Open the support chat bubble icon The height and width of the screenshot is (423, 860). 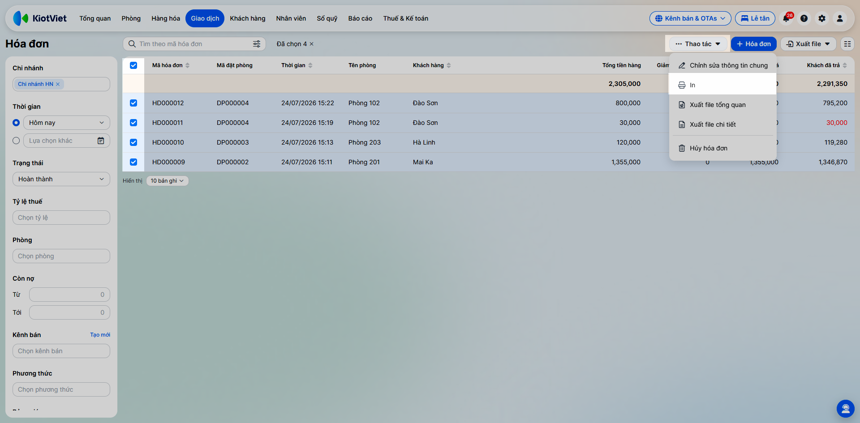(846, 408)
